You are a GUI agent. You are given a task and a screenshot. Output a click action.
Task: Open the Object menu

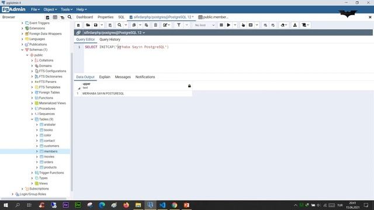pyautogui.click(x=50, y=9)
